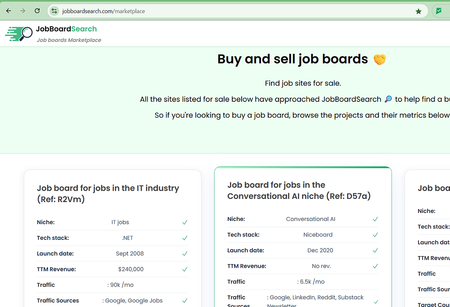Image resolution: width=450 pixels, height=307 pixels.
Task: Select the 'IT jobs' niche value
Action: click(120, 222)
